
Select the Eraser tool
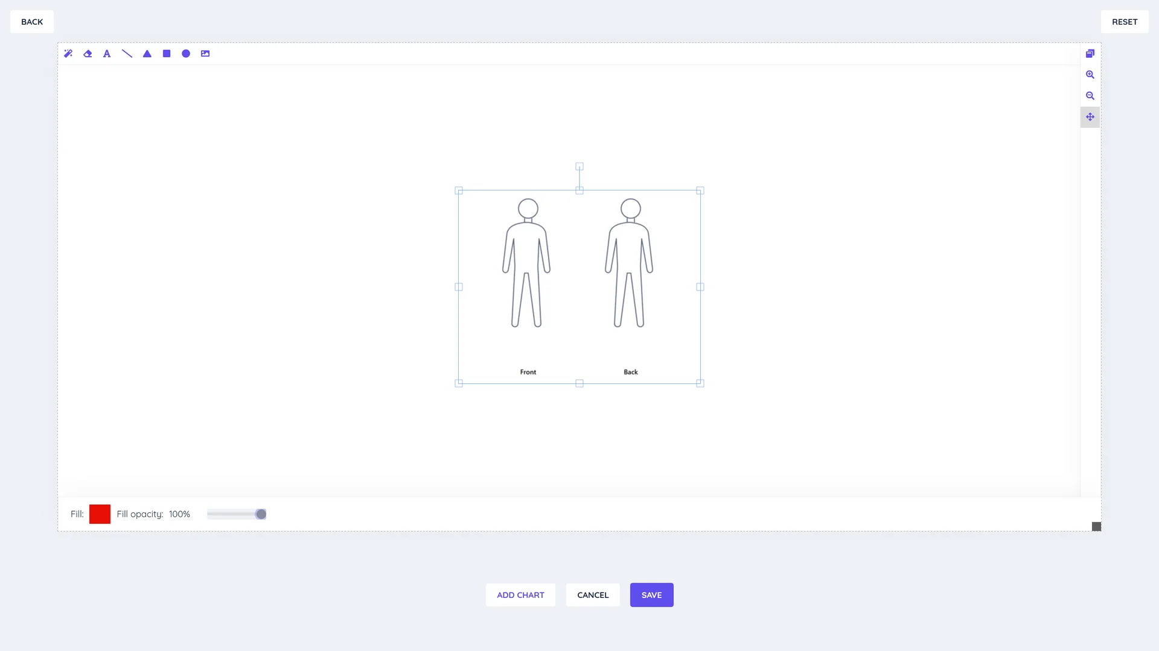tap(88, 54)
